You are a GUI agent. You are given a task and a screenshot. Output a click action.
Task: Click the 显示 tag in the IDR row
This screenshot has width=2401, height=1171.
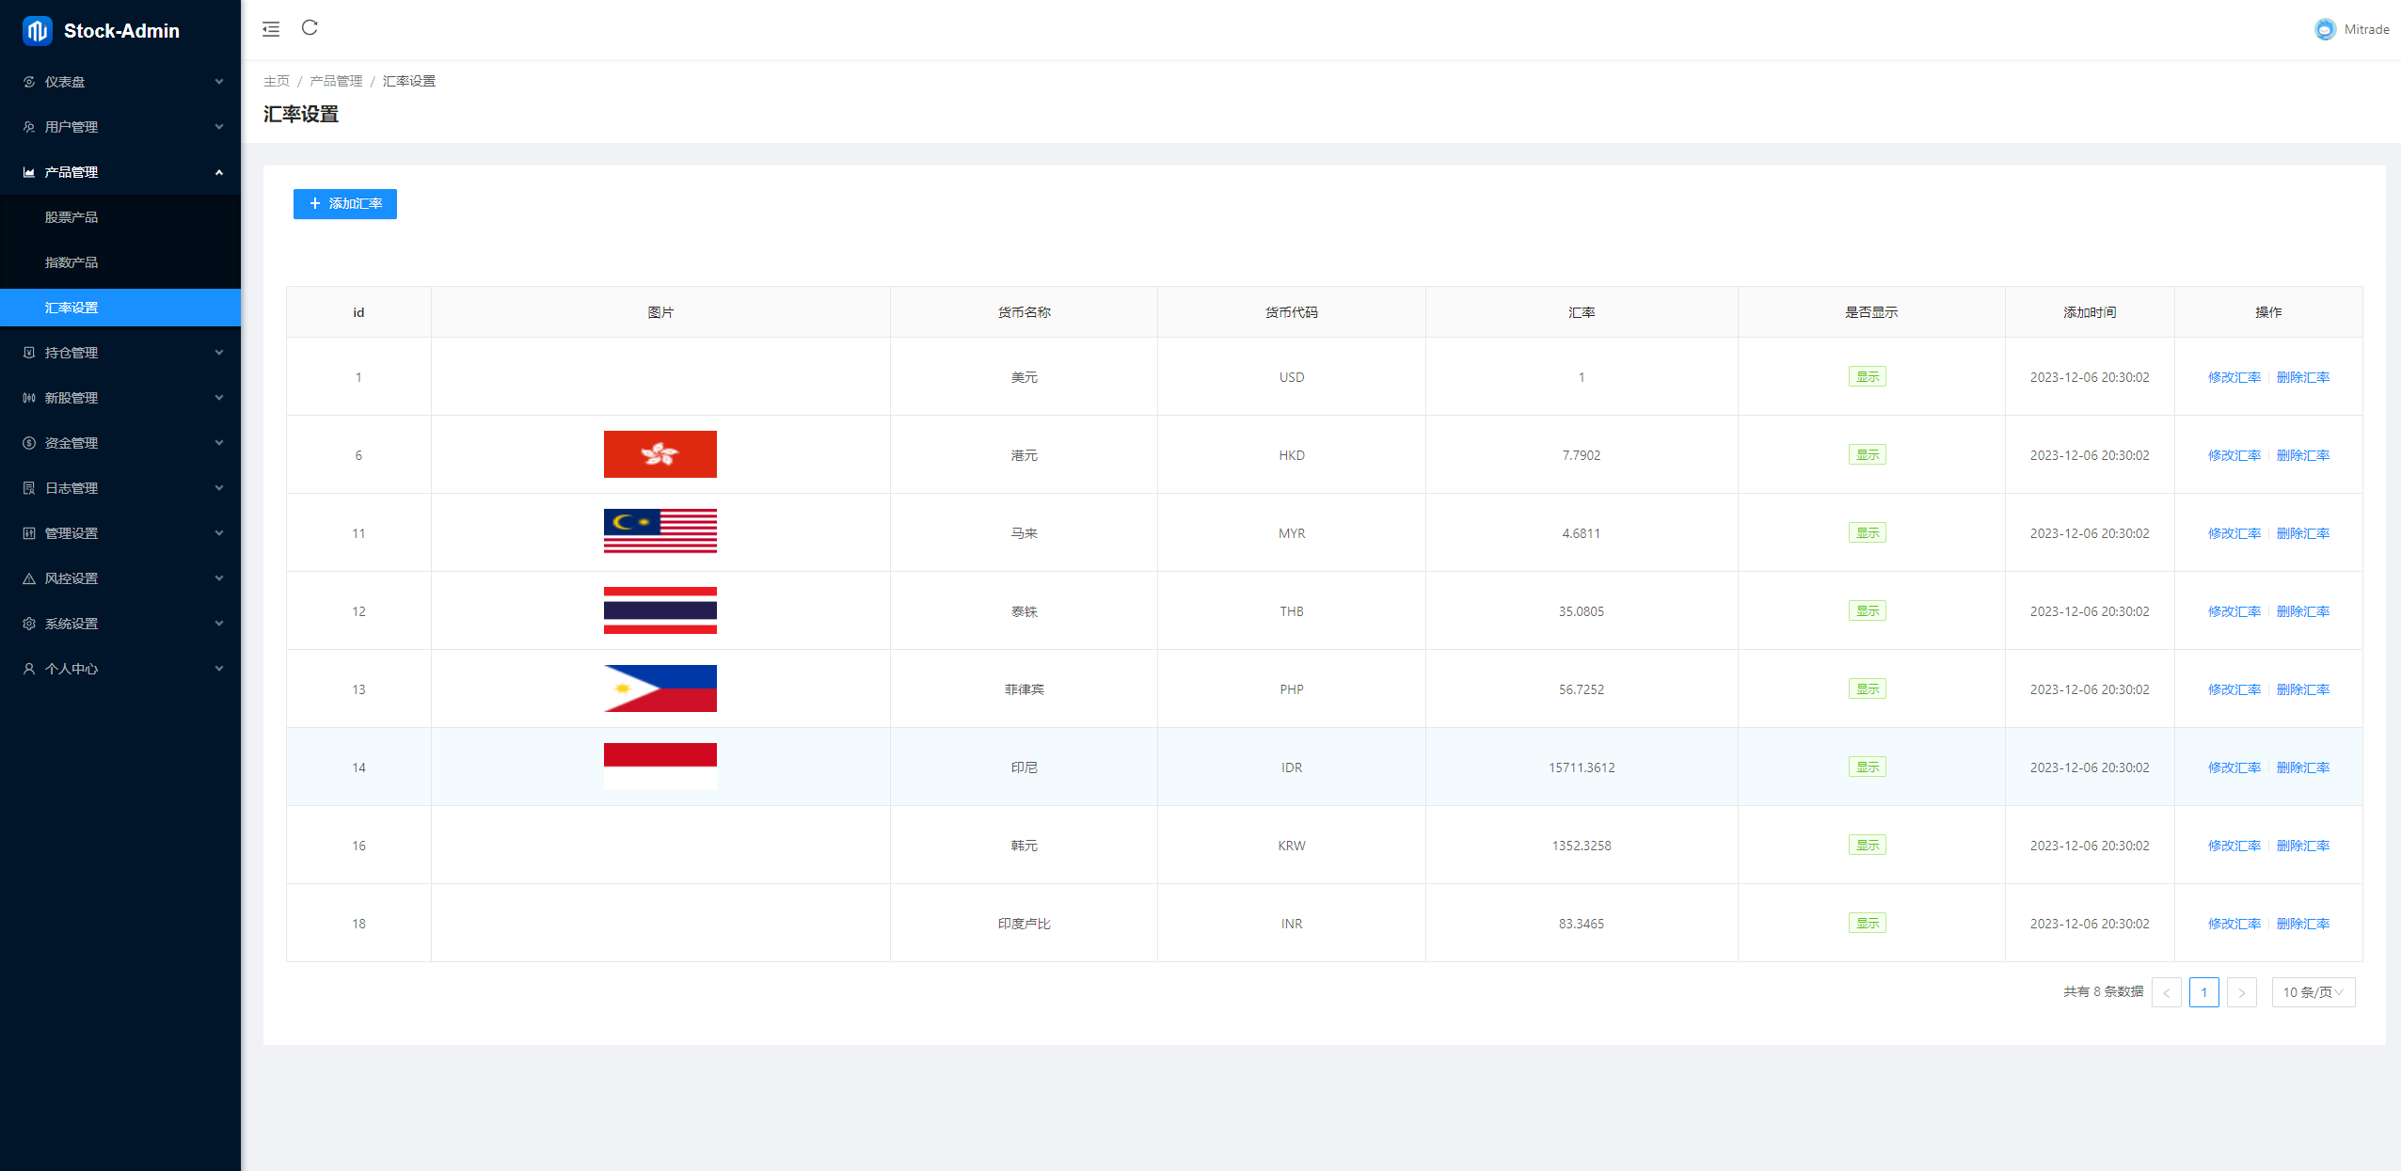tap(1867, 767)
